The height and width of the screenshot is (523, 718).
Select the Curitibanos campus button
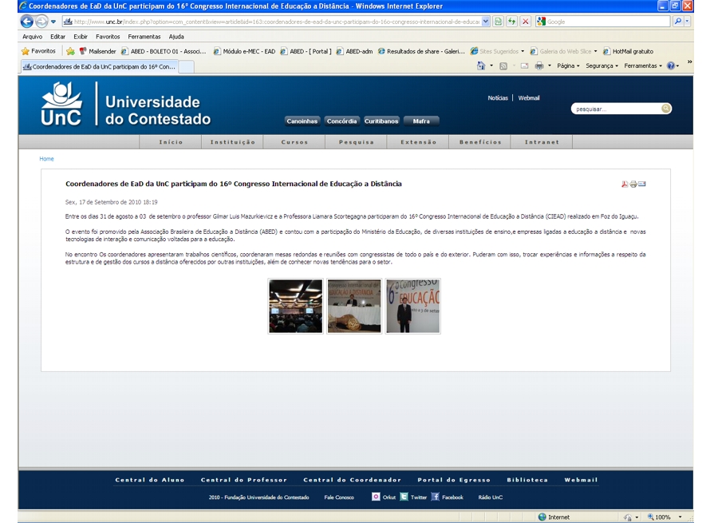click(x=381, y=121)
